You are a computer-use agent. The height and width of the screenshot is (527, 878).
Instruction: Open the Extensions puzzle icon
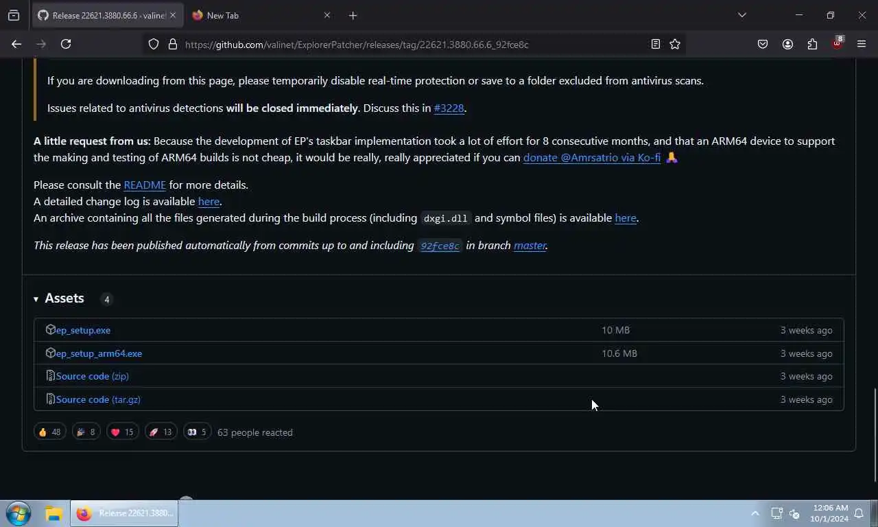[x=812, y=44]
